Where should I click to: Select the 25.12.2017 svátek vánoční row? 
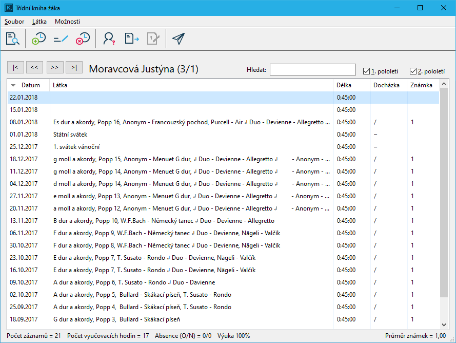pos(154,147)
